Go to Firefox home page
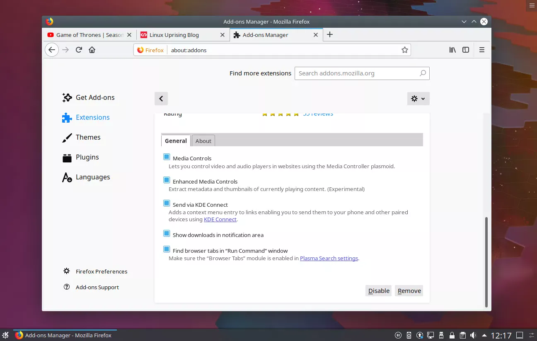Viewport: 537px width, 341px height. click(92, 50)
